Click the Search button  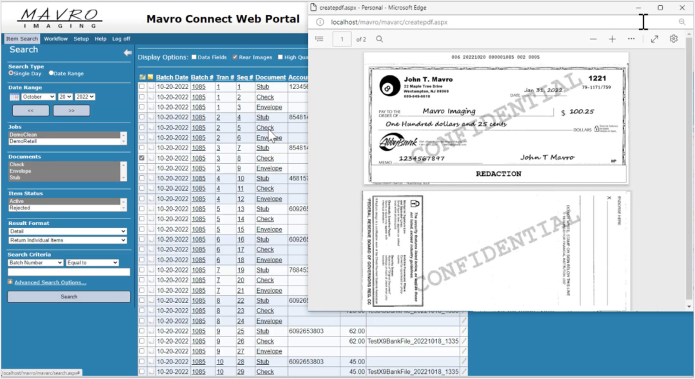pos(69,296)
